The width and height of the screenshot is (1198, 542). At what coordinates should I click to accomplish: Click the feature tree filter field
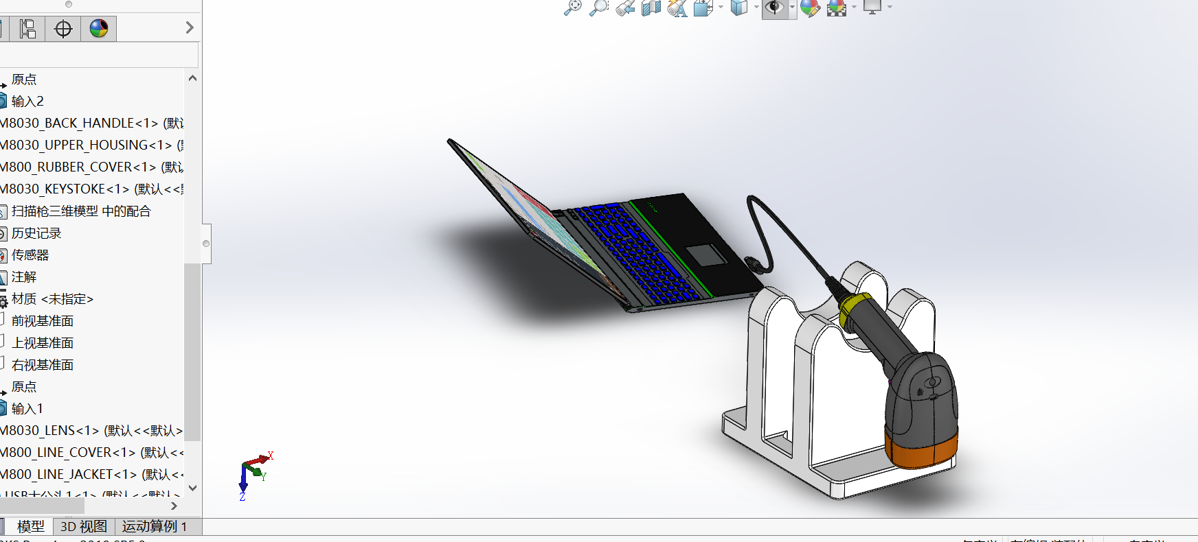click(x=99, y=55)
